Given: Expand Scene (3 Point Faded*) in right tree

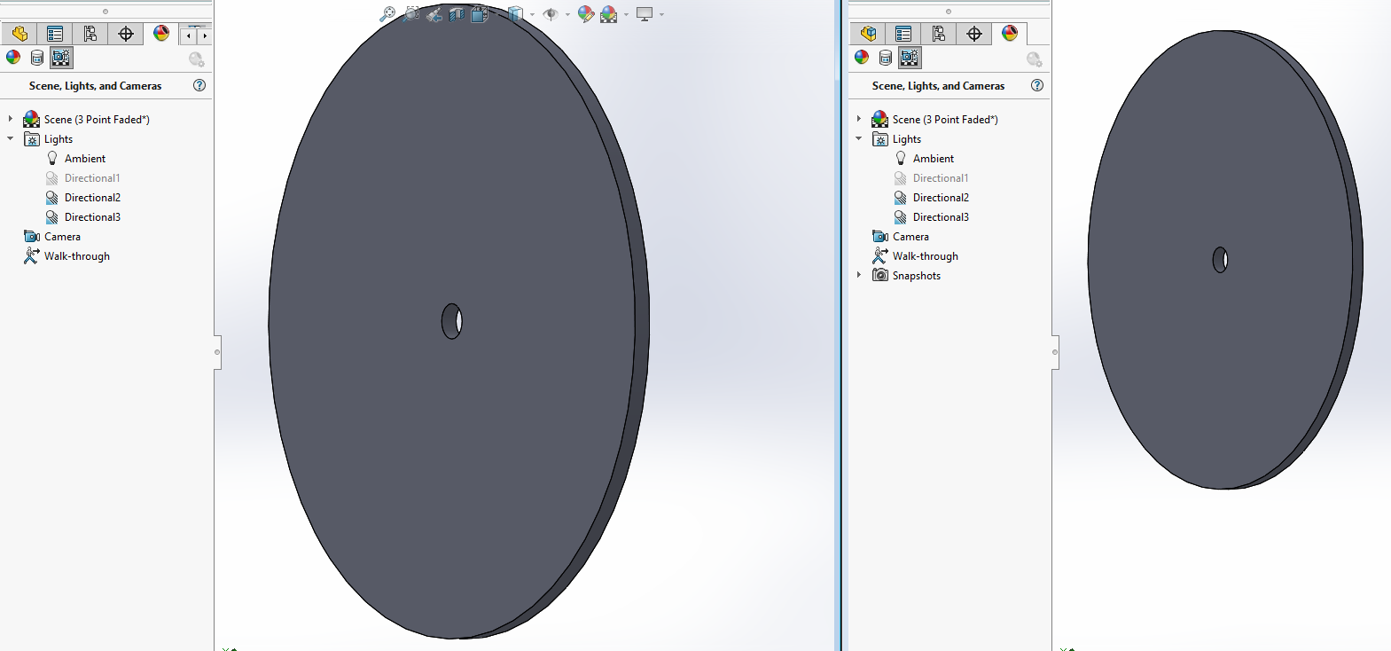Looking at the screenshot, I should click(x=859, y=119).
